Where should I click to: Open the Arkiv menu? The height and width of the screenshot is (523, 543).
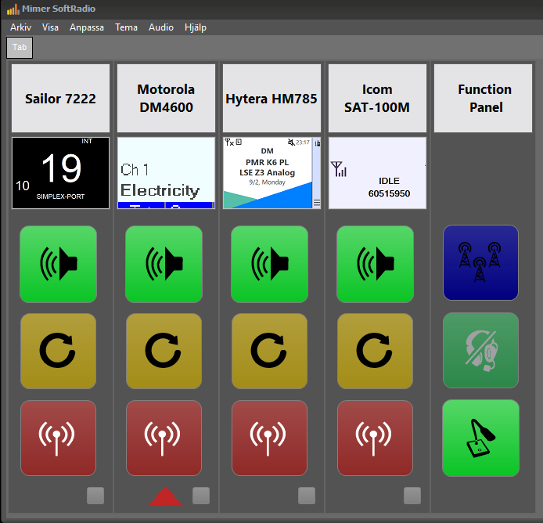[21, 27]
